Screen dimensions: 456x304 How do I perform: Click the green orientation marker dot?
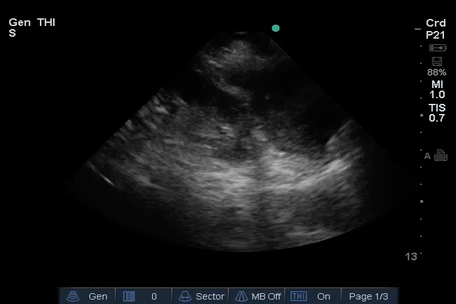pyautogui.click(x=275, y=28)
